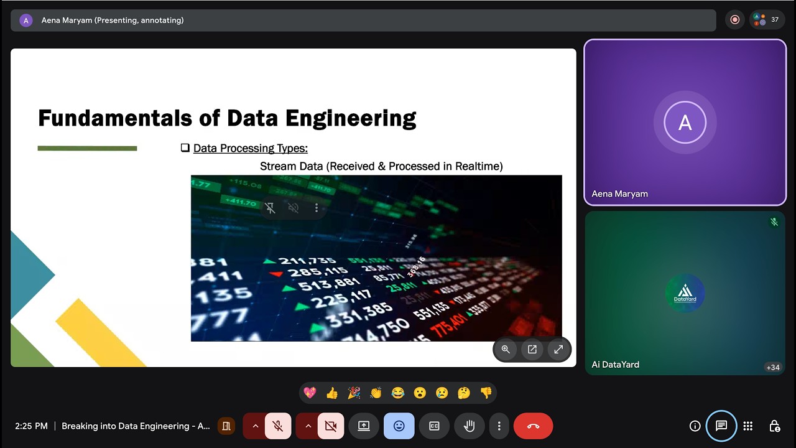This screenshot has width=796, height=448.
Task: Send the laughing face reaction
Action: [x=398, y=393]
